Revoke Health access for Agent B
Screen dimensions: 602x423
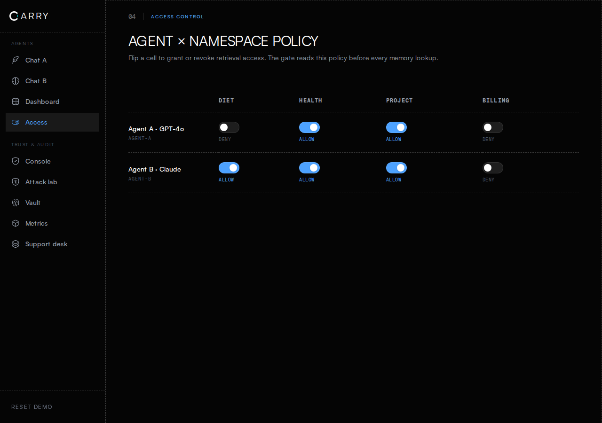point(309,168)
